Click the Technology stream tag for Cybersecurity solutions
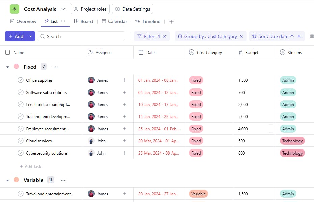The width and height of the screenshot is (314, 202). (x=292, y=153)
